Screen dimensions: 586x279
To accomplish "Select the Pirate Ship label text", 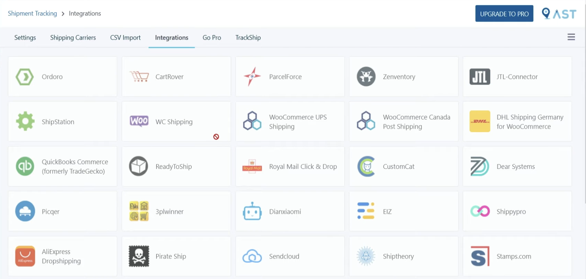I will click(x=171, y=256).
